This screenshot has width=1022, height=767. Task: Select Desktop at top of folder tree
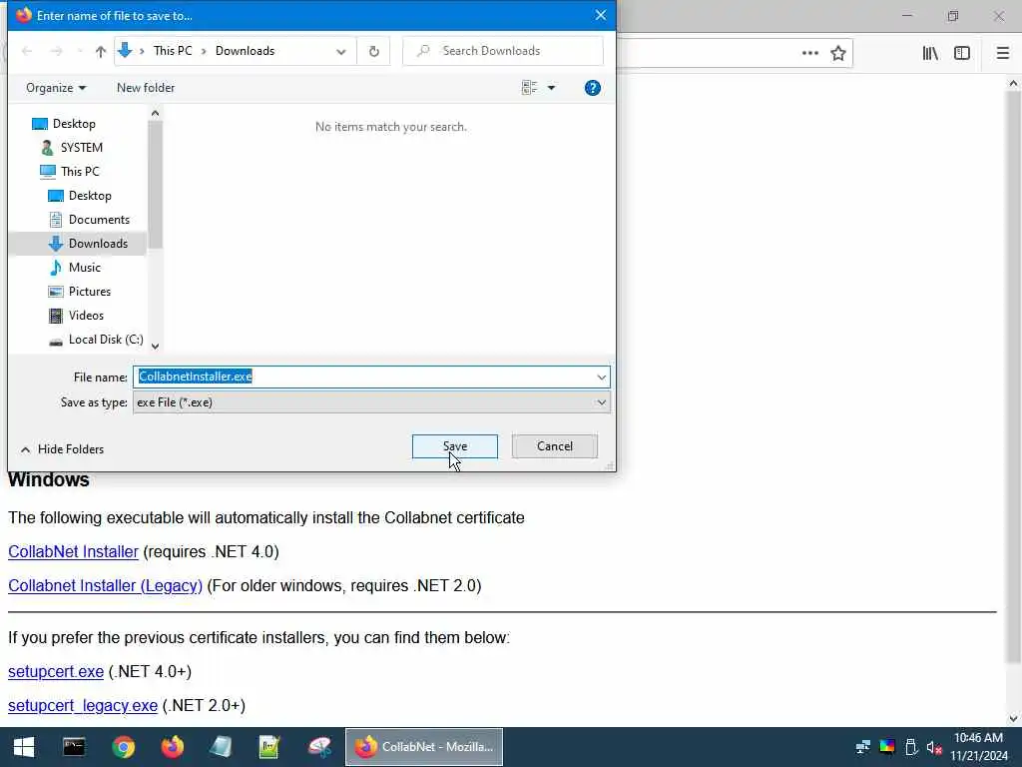click(x=63, y=123)
